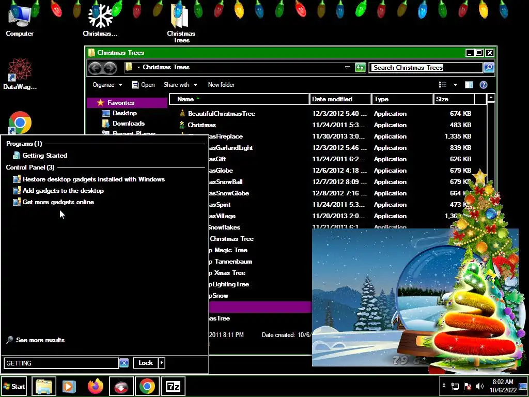Open the network tray icon
This screenshot has width=529, height=397.
(x=455, y=386)
